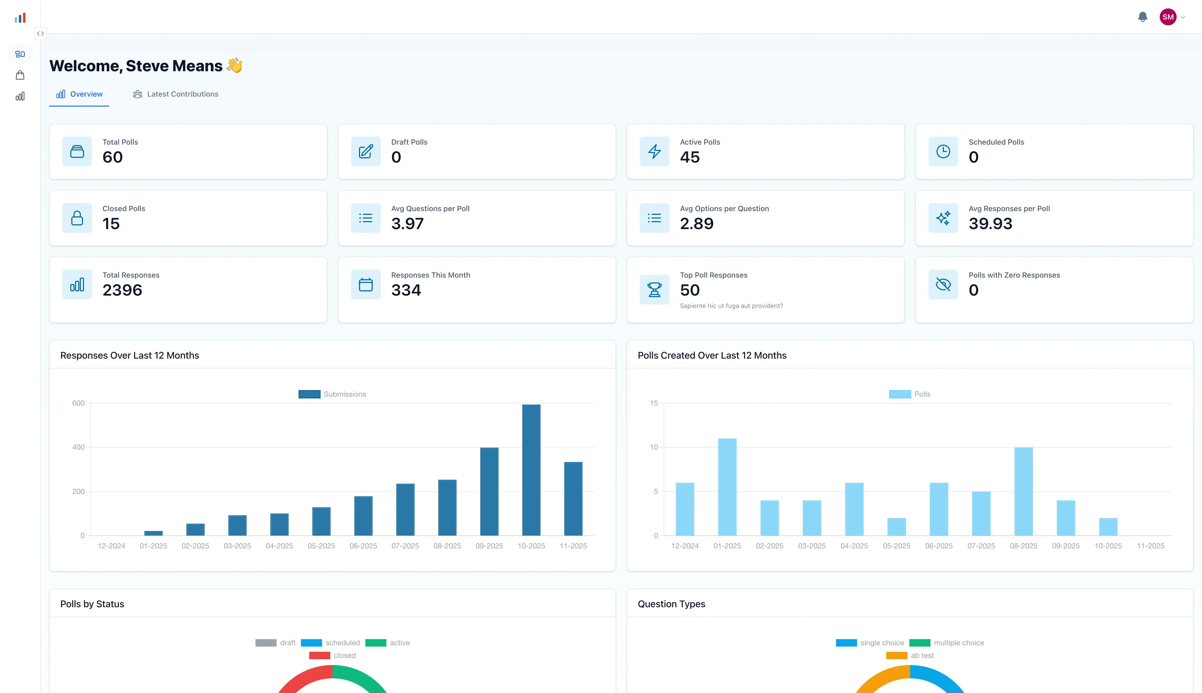Screen dimensions: 1202x693
Task: Switch to the Latest Contributions tab
Action: click(x=175, y=94)
